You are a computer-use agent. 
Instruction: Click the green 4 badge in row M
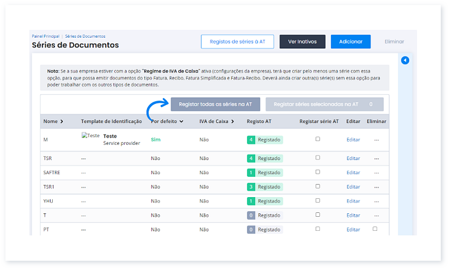coord(251,139)
